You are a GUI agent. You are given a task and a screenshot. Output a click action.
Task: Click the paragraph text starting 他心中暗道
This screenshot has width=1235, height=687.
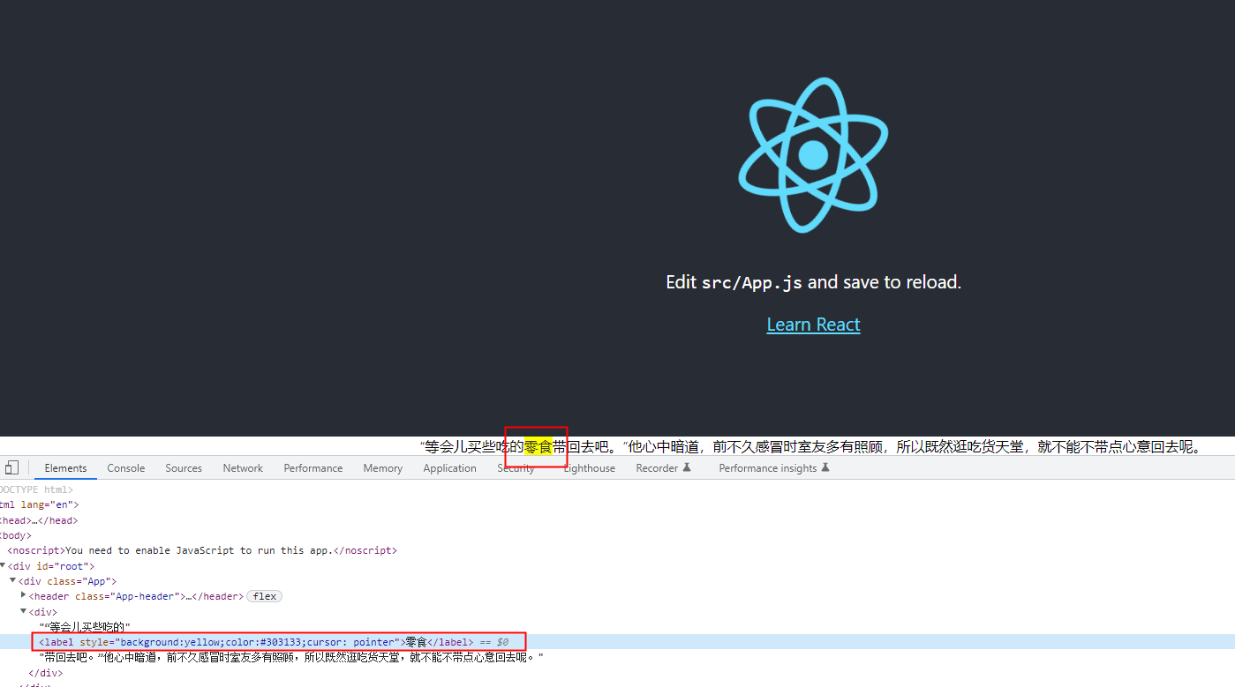point(915,447)
